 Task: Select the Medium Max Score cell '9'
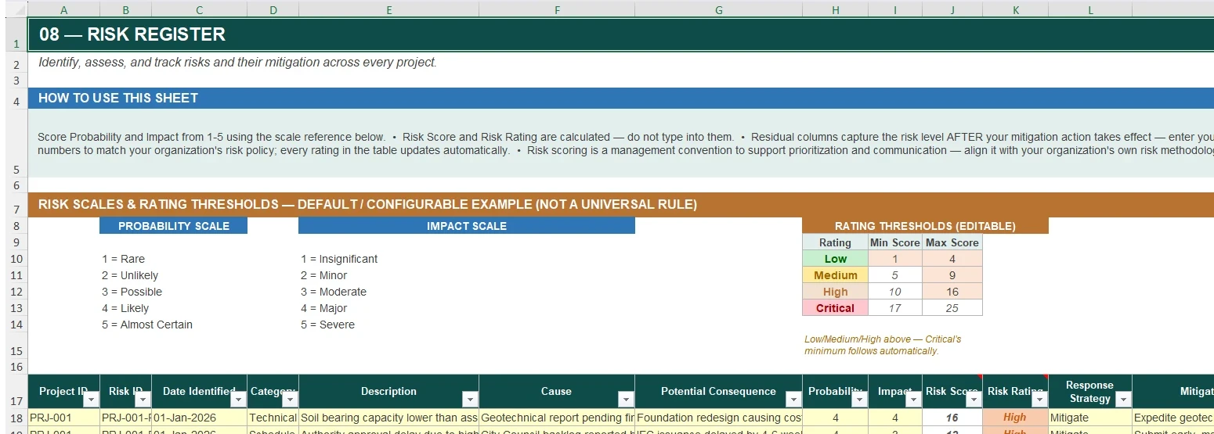pyautogui.click(x=952, y=275)
